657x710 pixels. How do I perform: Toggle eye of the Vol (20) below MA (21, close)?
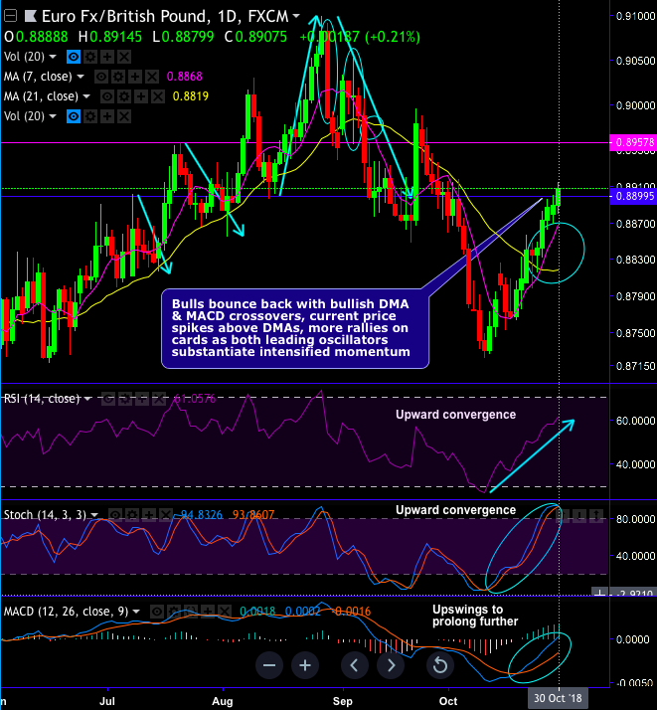click(x=74, y=116)
